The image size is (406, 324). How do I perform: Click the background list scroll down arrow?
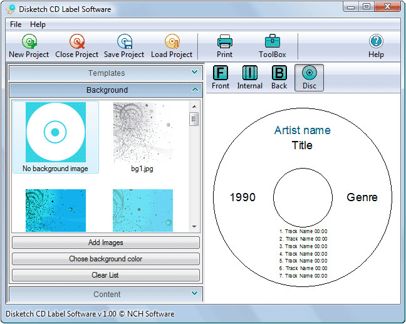194,227
